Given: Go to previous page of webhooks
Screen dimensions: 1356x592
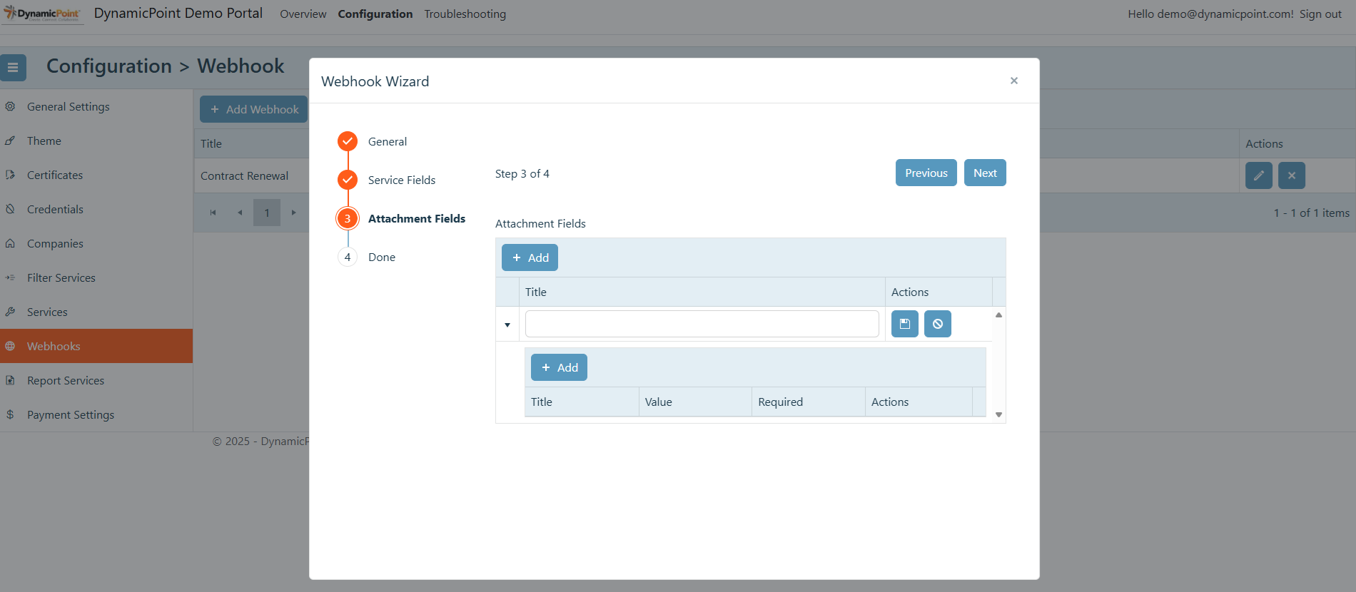Looking at the screenshot, I should 240,213.
